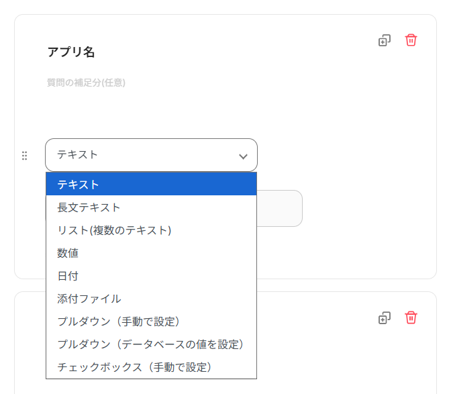
Task: Click the drag handle beside the type dropdown
Action: 25,156
